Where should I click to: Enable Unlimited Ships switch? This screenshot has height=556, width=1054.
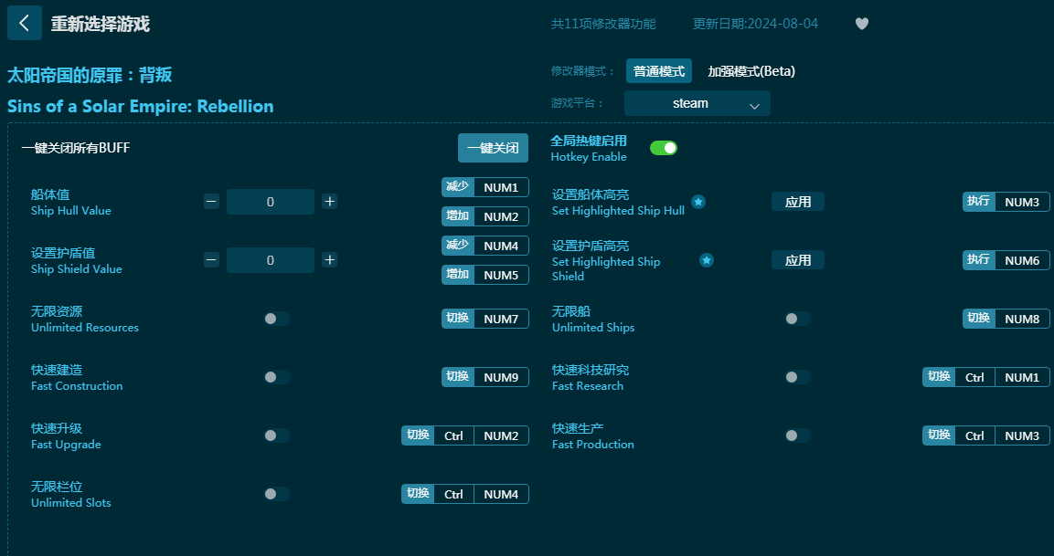(x=798, y=319)
